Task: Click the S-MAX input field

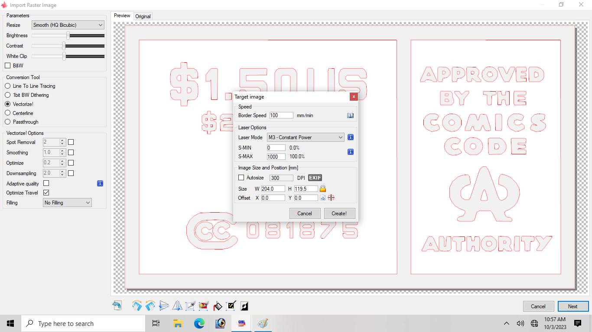Action: tap(276, 156)
